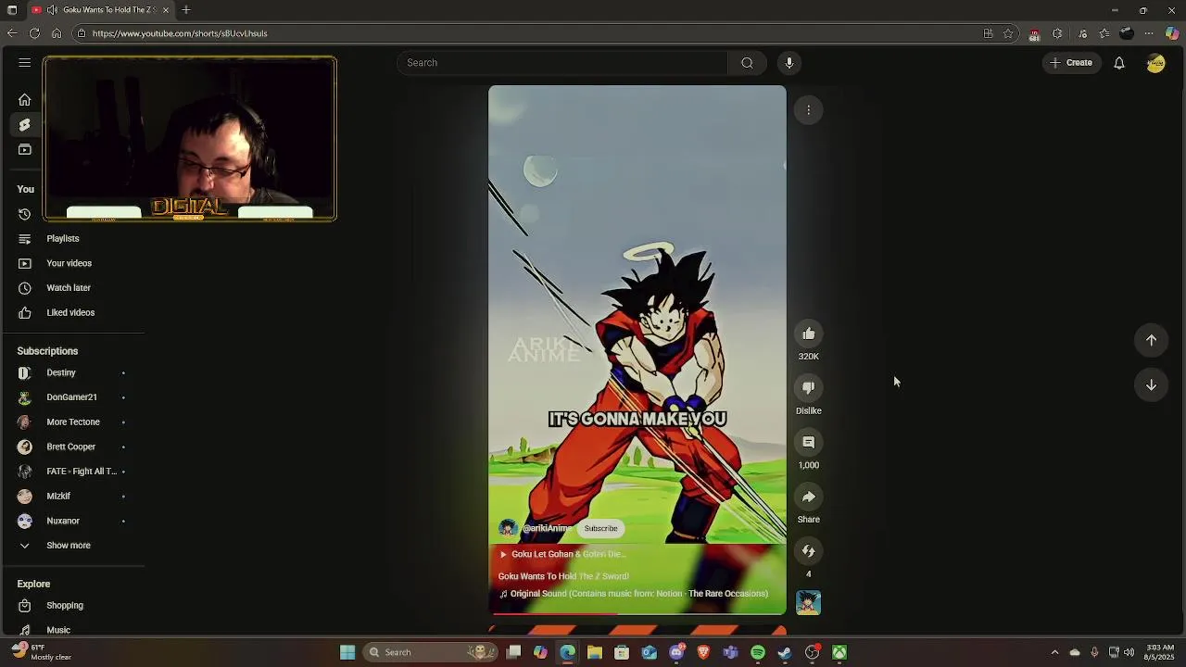Open the 1,000 comments panel
The width and height of the screenshot is (1186, 667).
809,443
